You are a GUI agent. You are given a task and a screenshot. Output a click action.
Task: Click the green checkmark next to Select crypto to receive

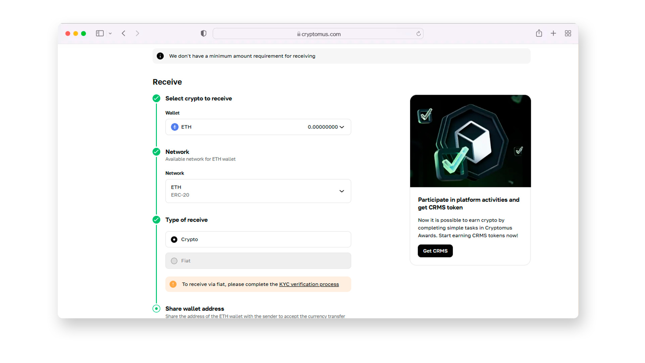coord(156,98)
